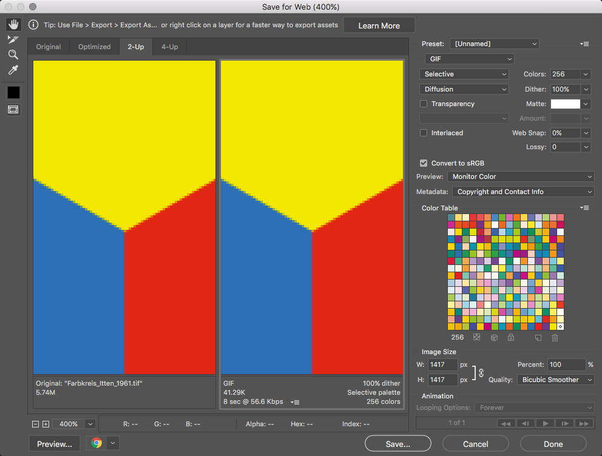Open the Selective color reduction dropdown
Viewport: 602px width, 456px height.
click(x=464, y=74)
